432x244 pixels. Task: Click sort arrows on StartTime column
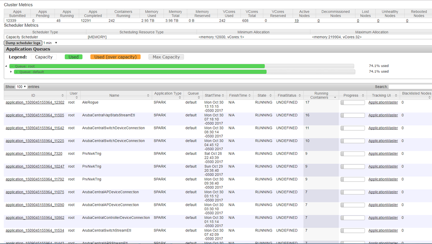pos(223,96)
